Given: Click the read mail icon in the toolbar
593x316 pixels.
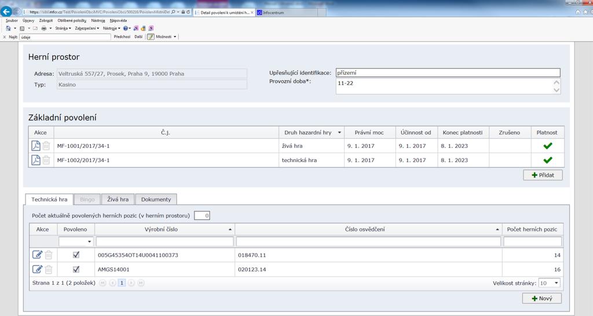Looking at the screenshot, I should coord(35,28).
